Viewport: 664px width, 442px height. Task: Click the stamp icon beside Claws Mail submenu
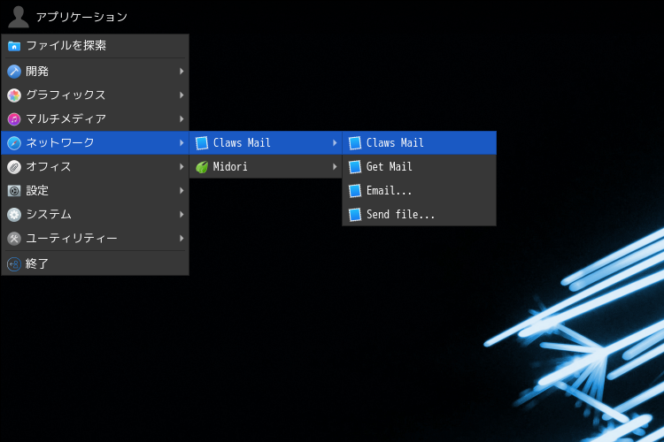202,143
